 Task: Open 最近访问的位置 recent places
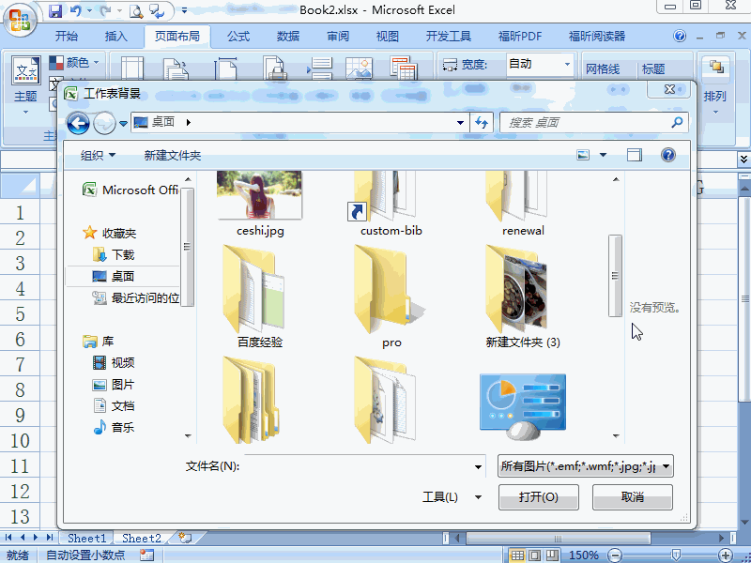pos(135,297)
